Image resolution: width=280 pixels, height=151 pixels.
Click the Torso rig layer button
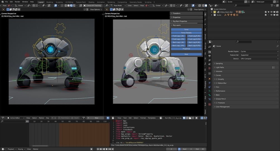(x=186, y=29)
